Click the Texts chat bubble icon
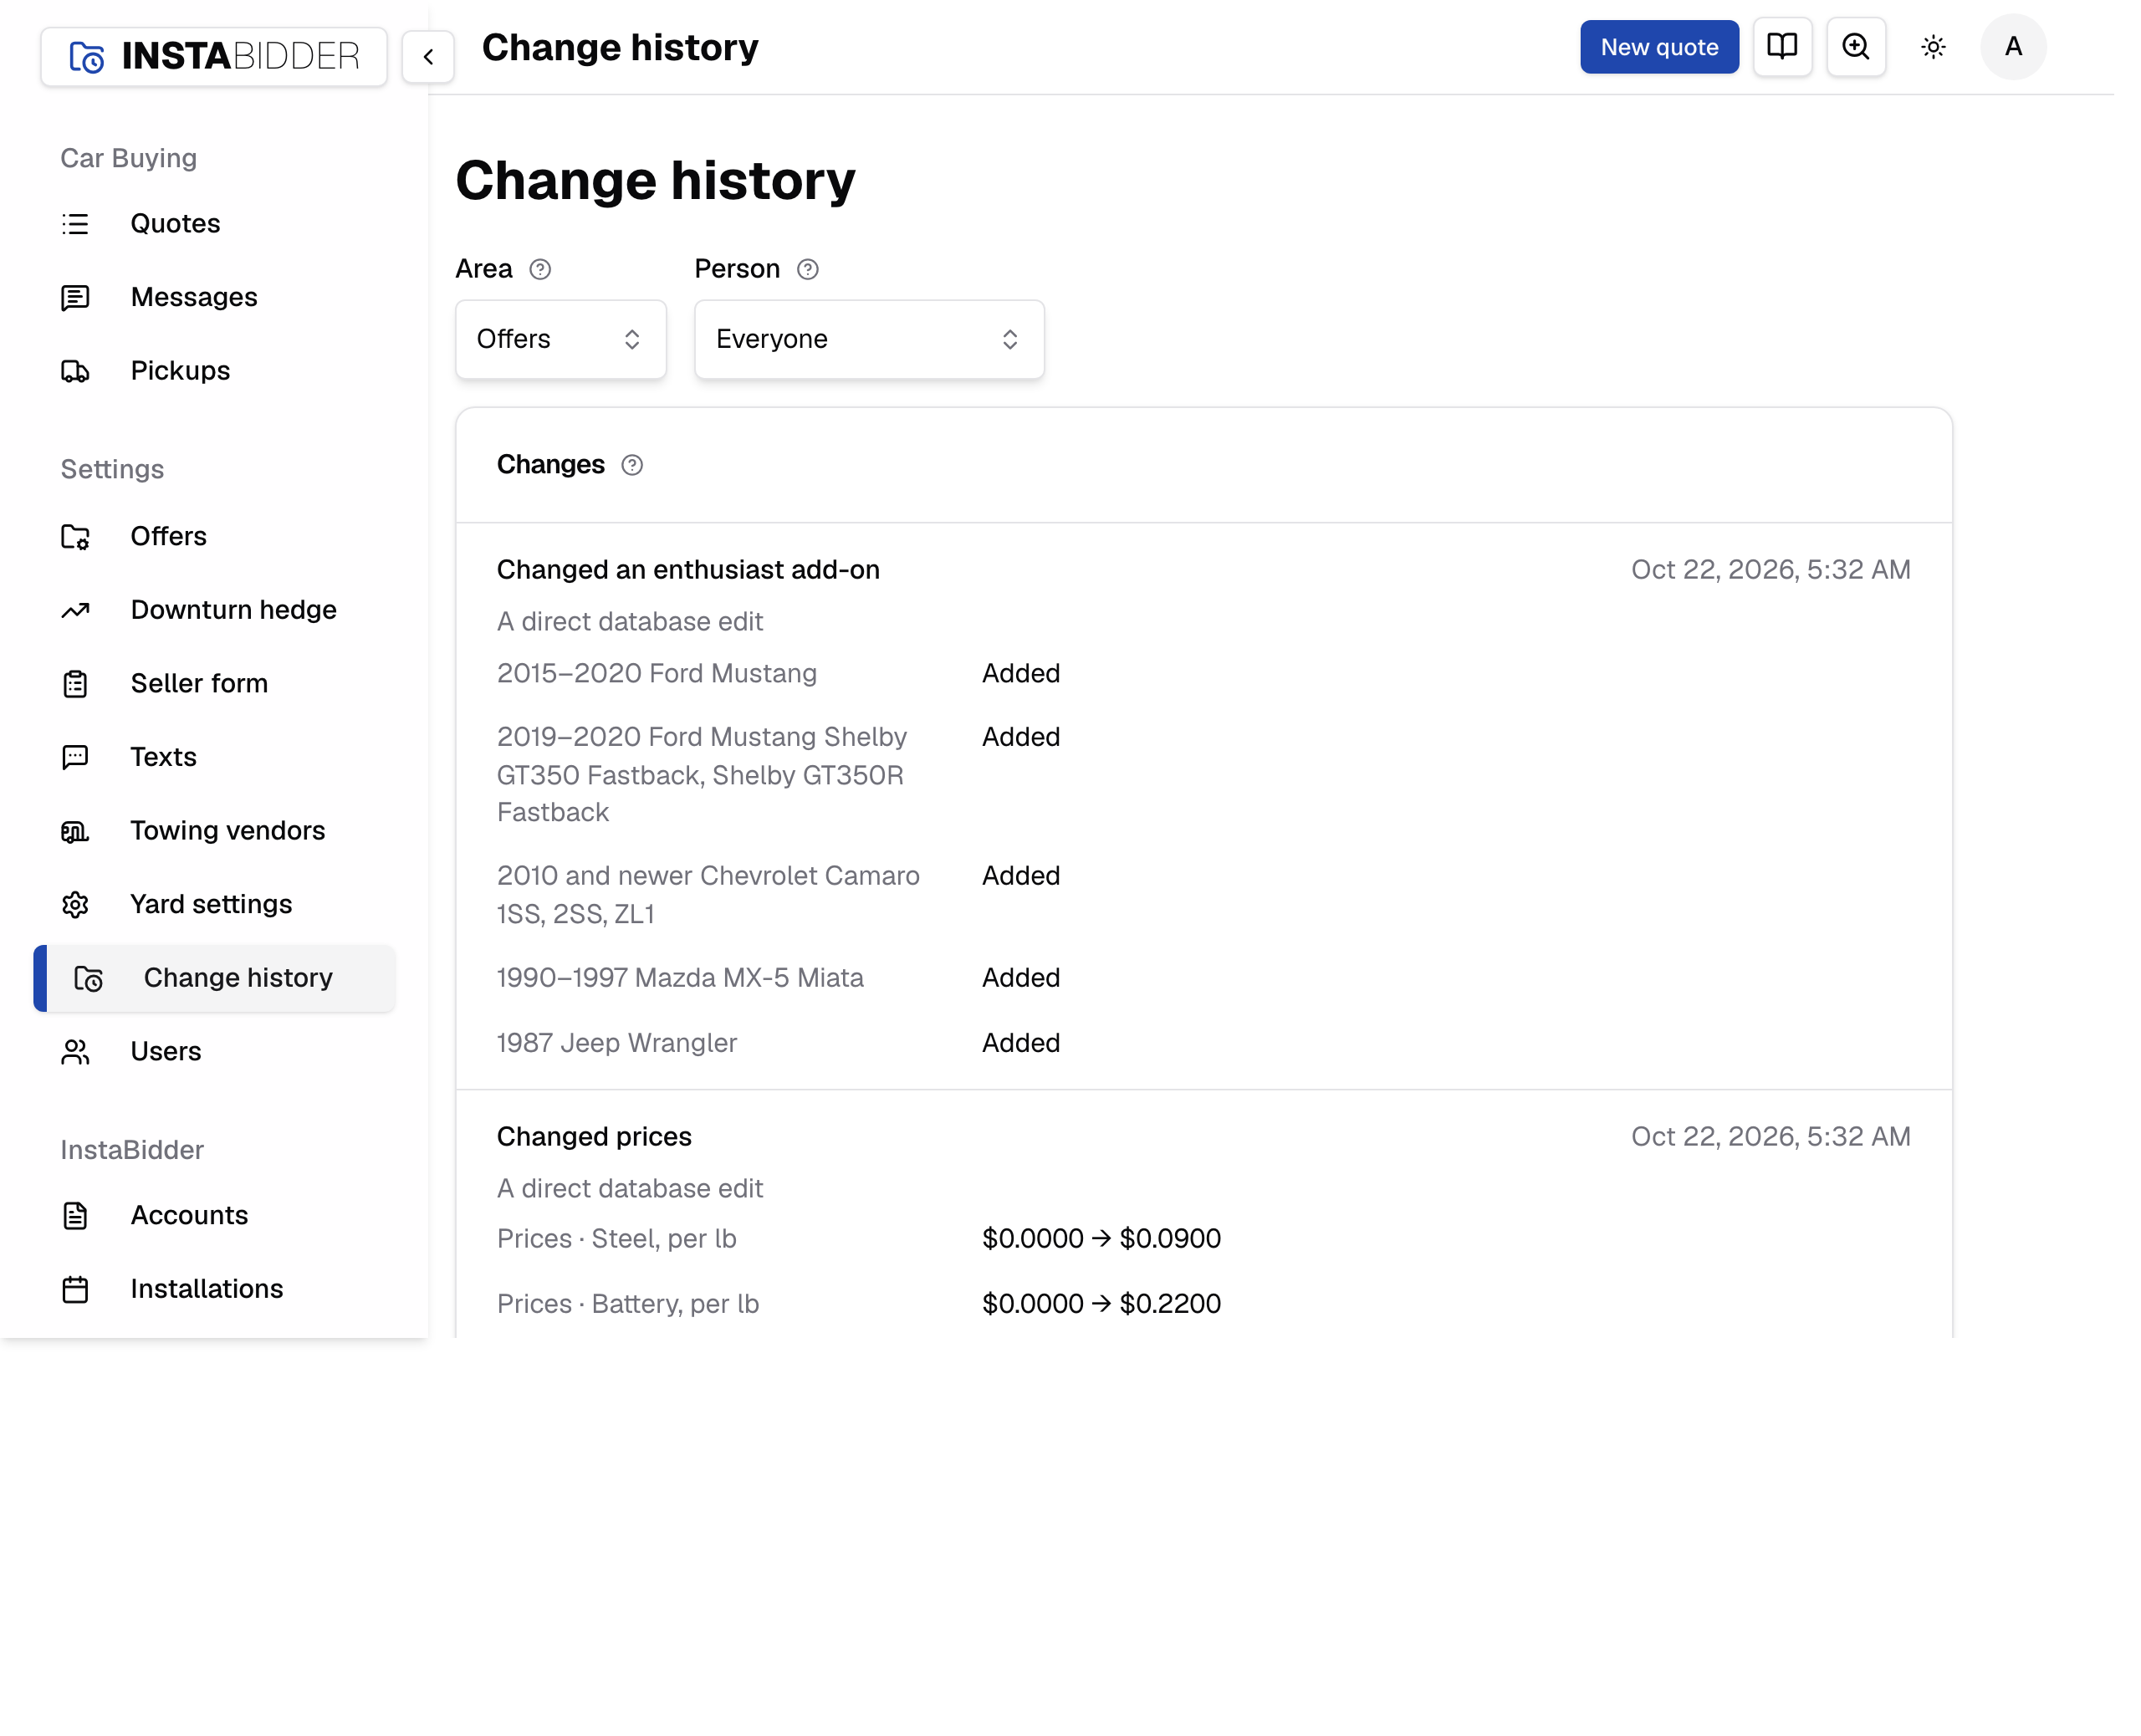The width and height of the screenshot is (2141, 1736). pyautogui.click(x=75, y=757)
